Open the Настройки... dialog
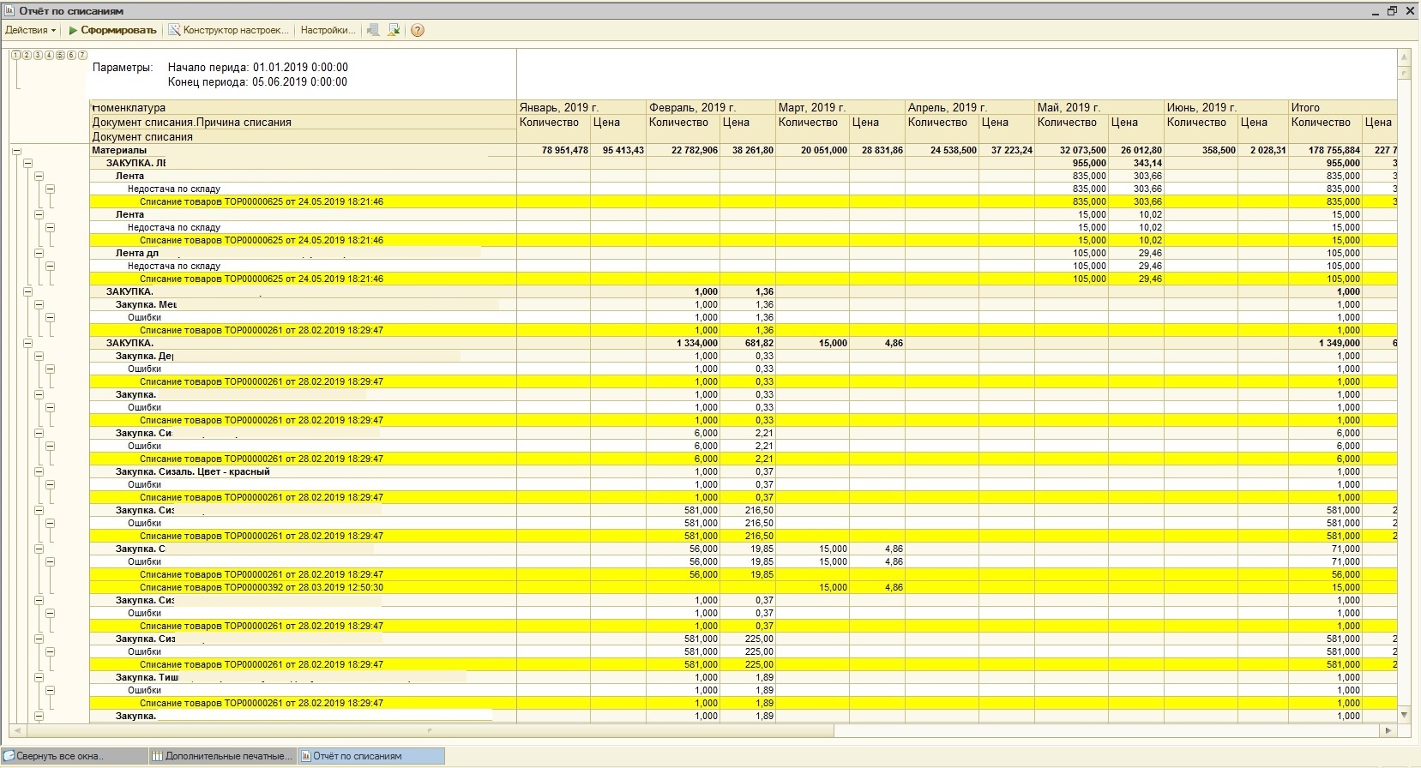The image size is (1421, 768). [x=327, y=30]
